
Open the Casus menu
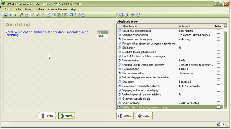[8, 10]
